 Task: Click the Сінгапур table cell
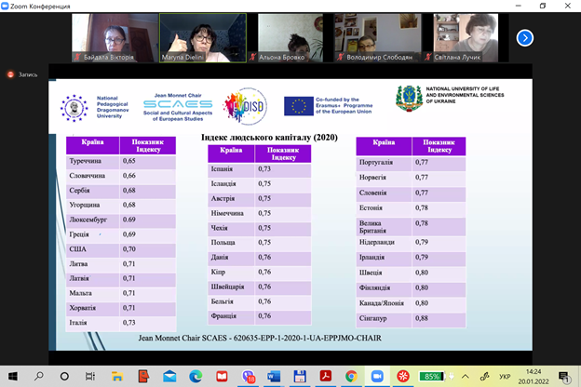[384, 319]
